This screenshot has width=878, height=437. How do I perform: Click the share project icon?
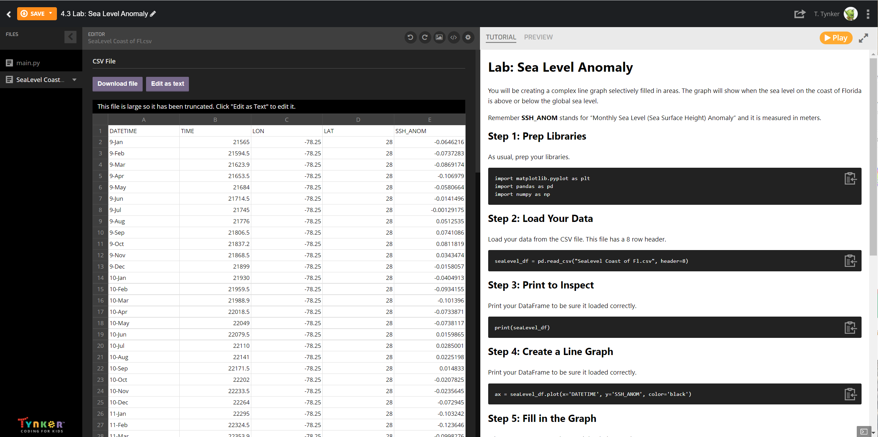[x=800, y=14]
